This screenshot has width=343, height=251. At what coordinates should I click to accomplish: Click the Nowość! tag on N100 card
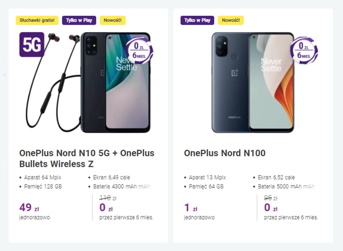231,20
